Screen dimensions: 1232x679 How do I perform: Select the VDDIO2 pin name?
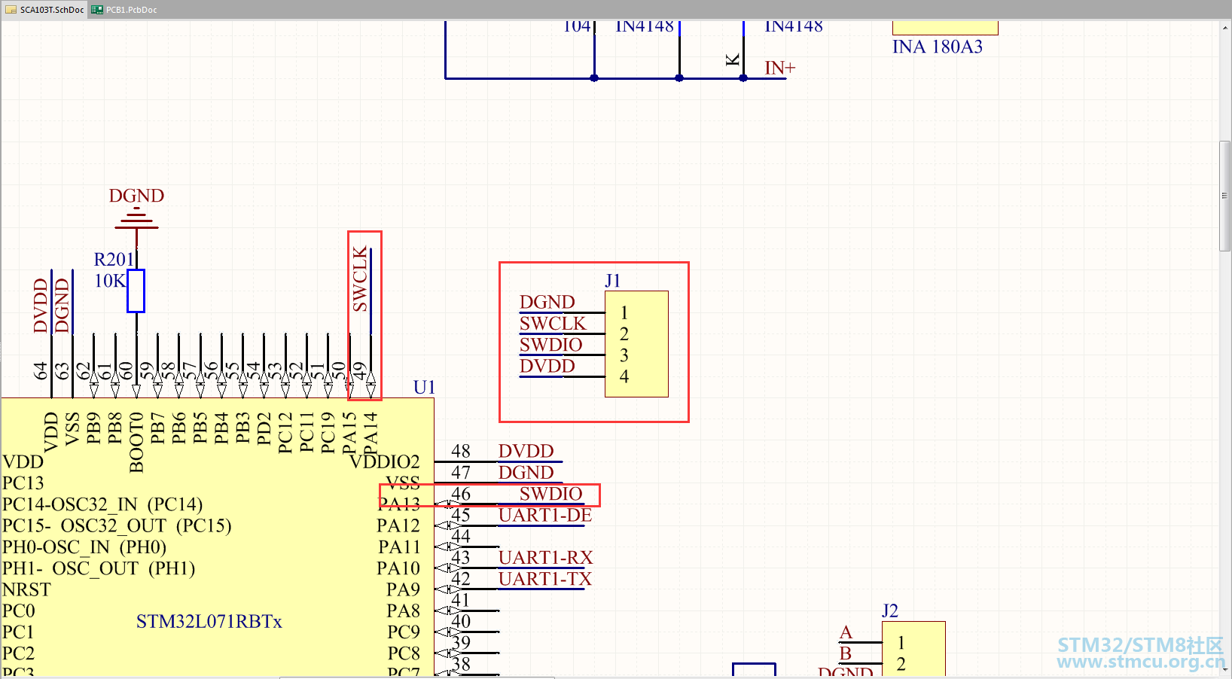[385, 461]
